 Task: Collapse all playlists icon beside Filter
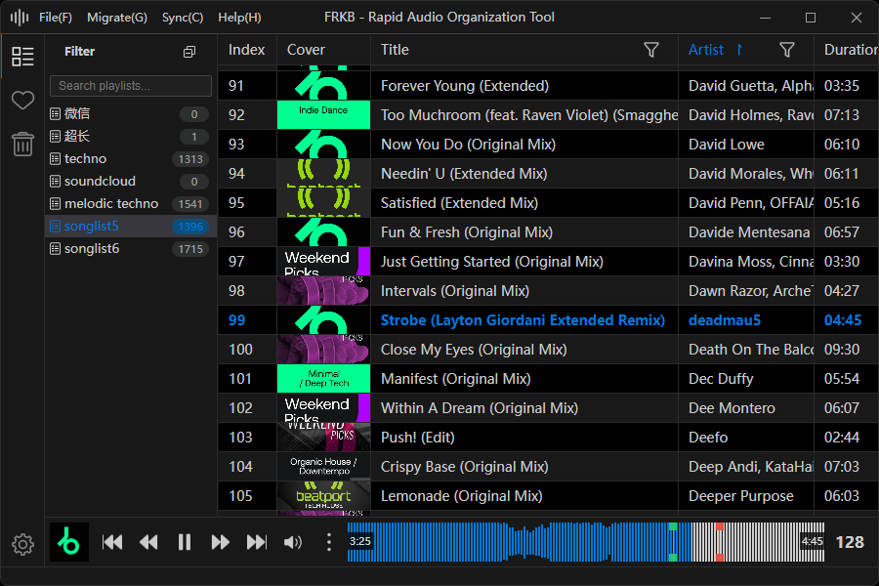tap(189, 52)
